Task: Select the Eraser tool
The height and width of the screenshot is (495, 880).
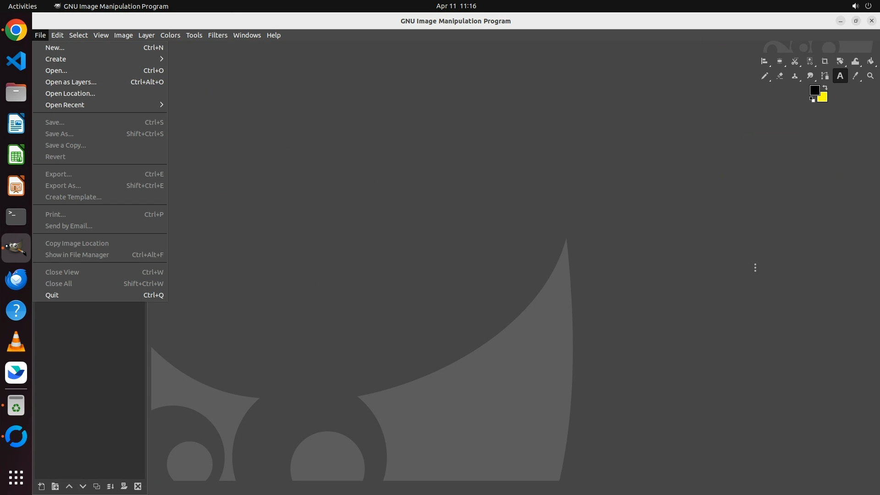Action: coord(780,76)
